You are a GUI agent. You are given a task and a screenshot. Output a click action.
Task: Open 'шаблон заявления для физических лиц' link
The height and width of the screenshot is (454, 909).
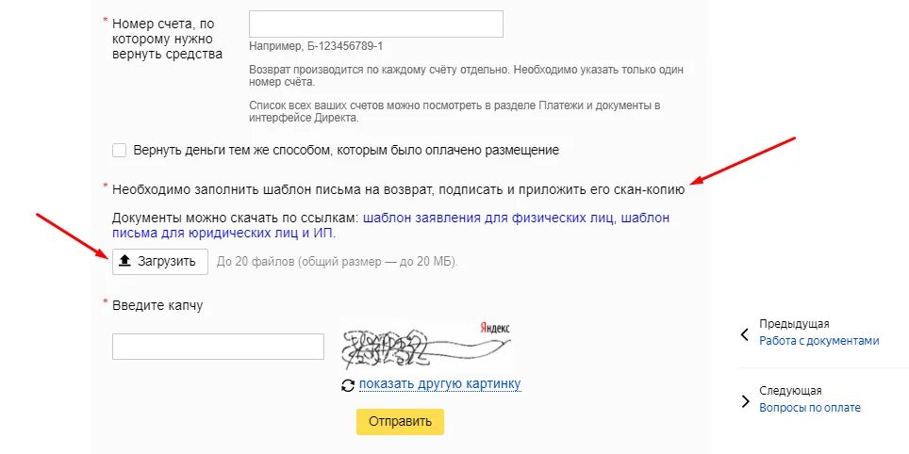pos(488,217)
